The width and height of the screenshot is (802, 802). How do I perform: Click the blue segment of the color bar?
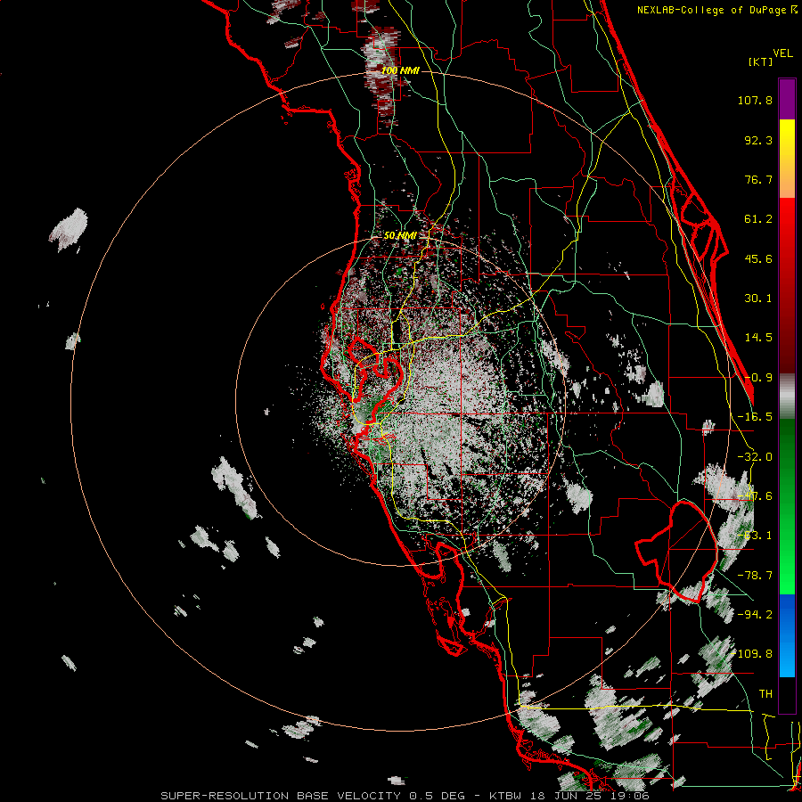click(x=787, y=635)
